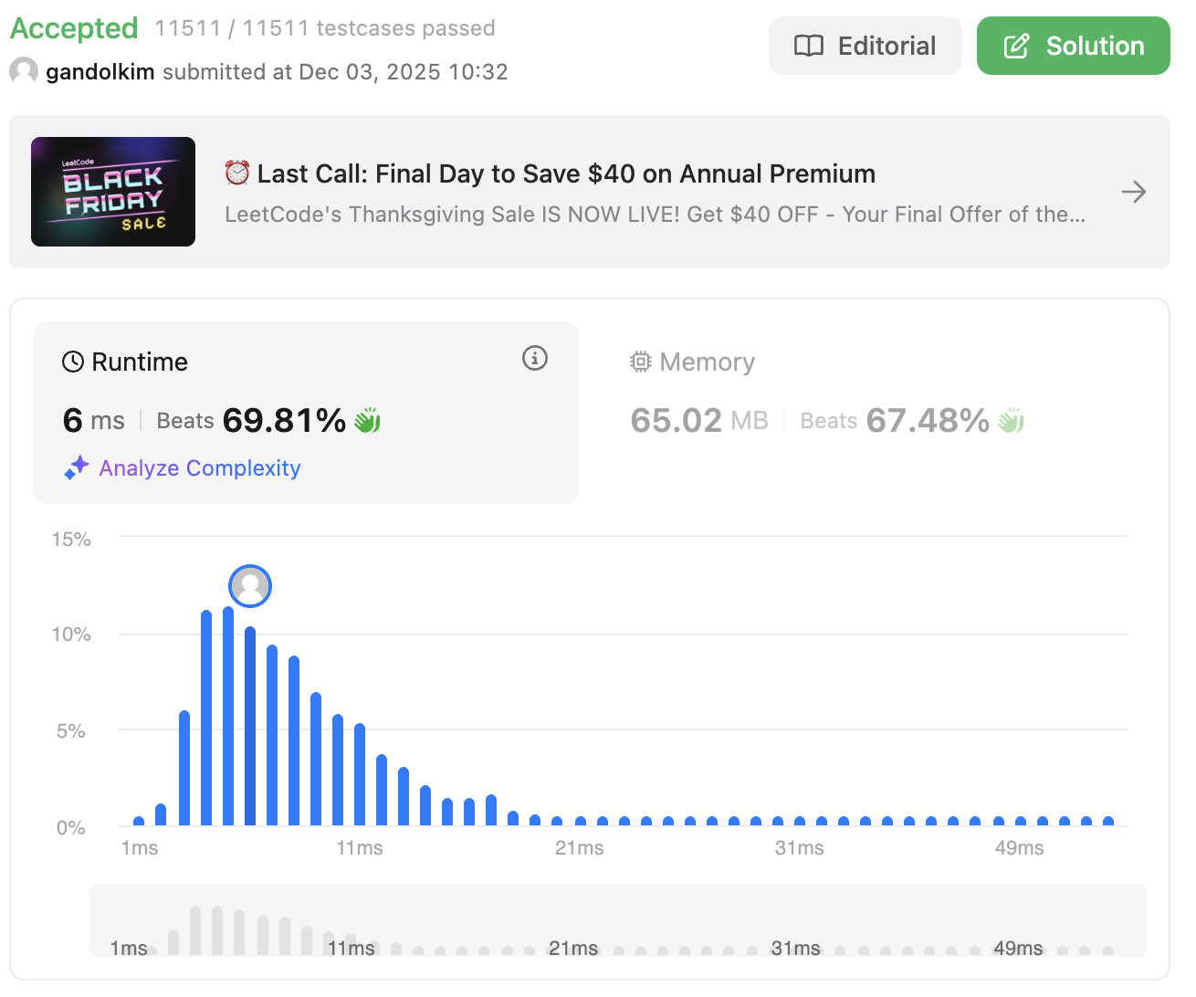Click the tallest bar in the runtime histogram
The image size is (1196, 997).
click(228, 716)
